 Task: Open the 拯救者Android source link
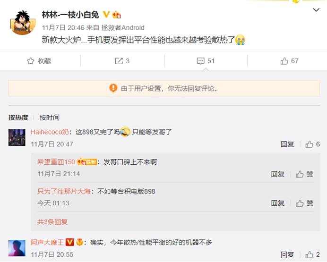pos(123,27)
